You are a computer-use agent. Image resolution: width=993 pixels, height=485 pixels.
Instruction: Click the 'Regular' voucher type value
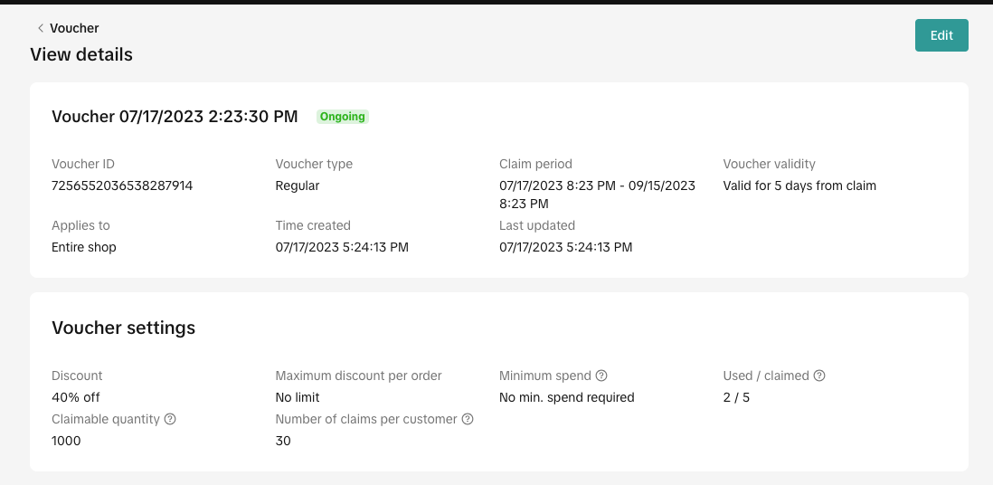[x=298, y=185]
